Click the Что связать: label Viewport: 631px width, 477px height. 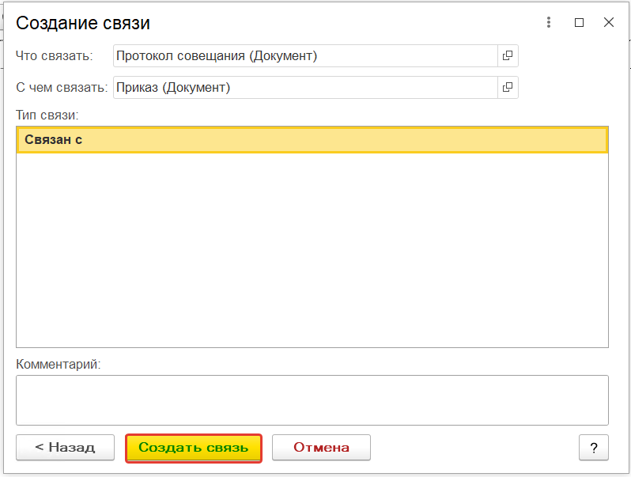54,55
